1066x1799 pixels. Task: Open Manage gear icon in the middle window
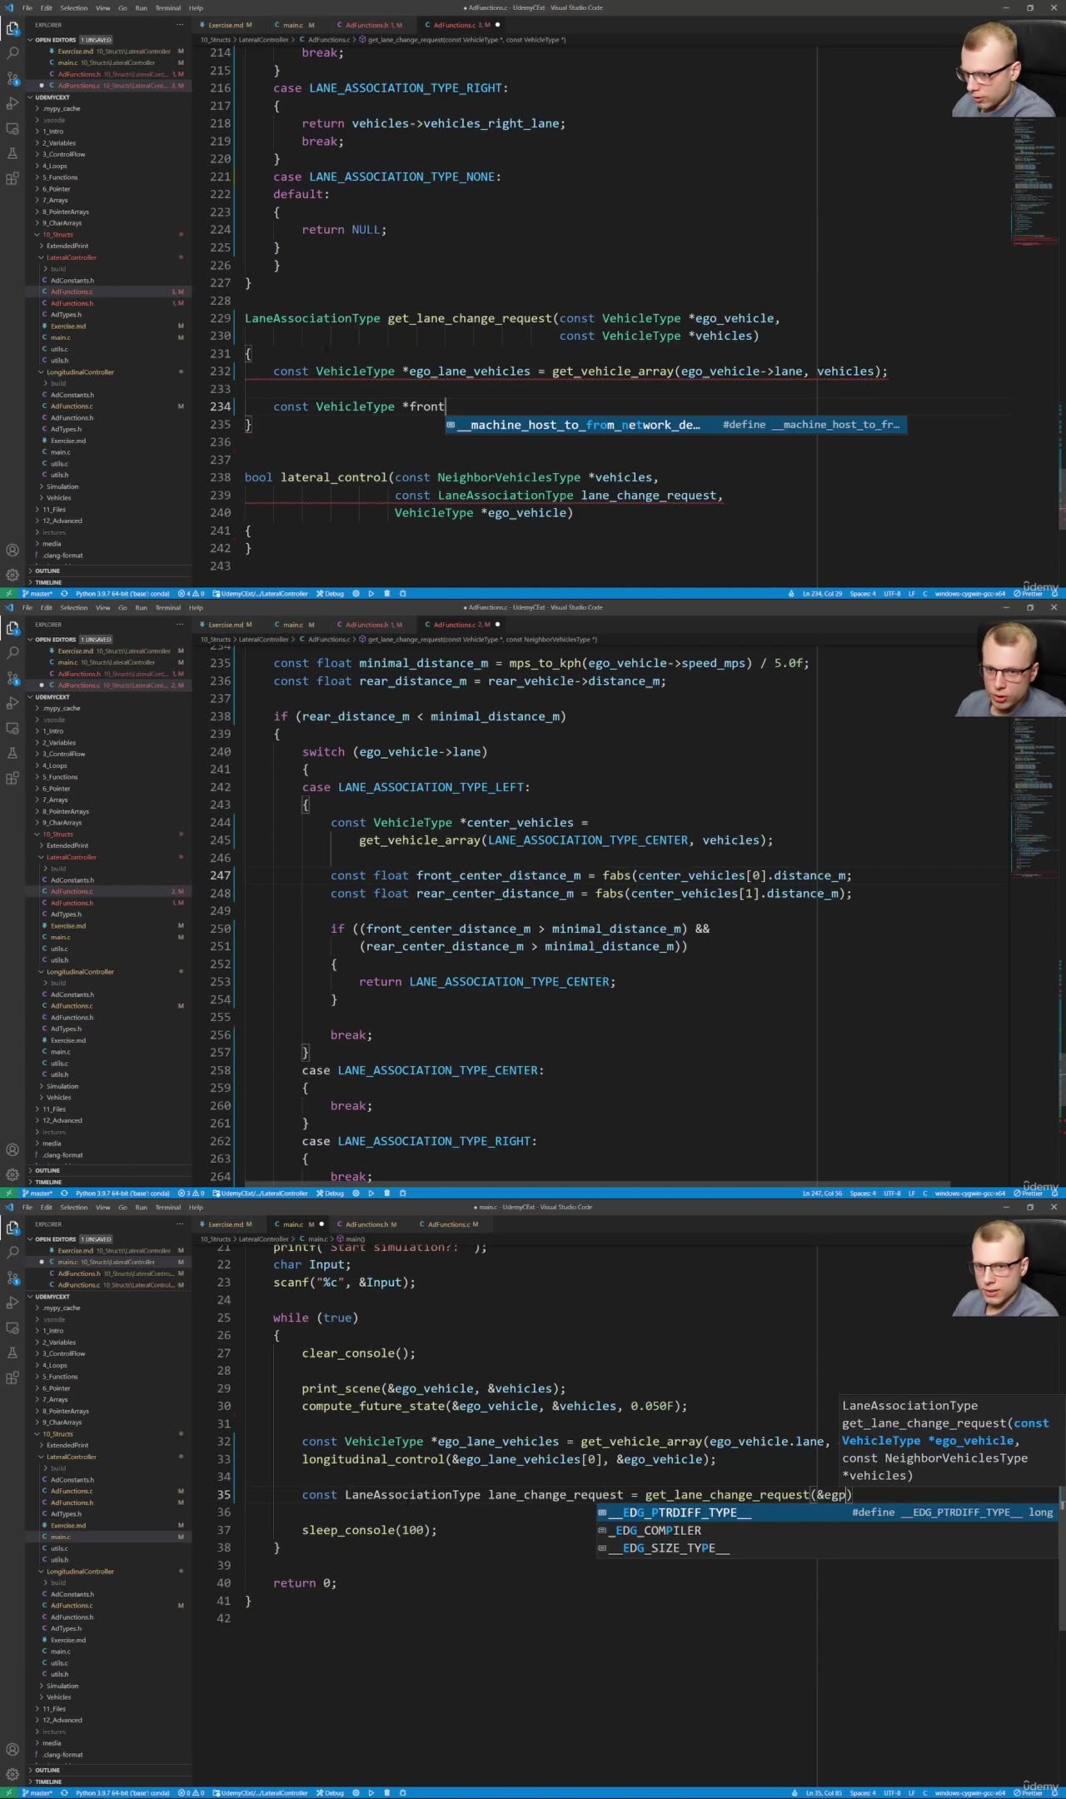12,1174
